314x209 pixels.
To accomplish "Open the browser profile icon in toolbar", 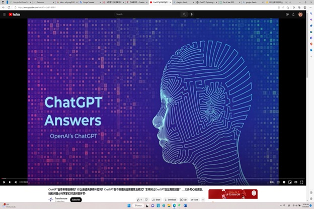I will pos(305,8).
